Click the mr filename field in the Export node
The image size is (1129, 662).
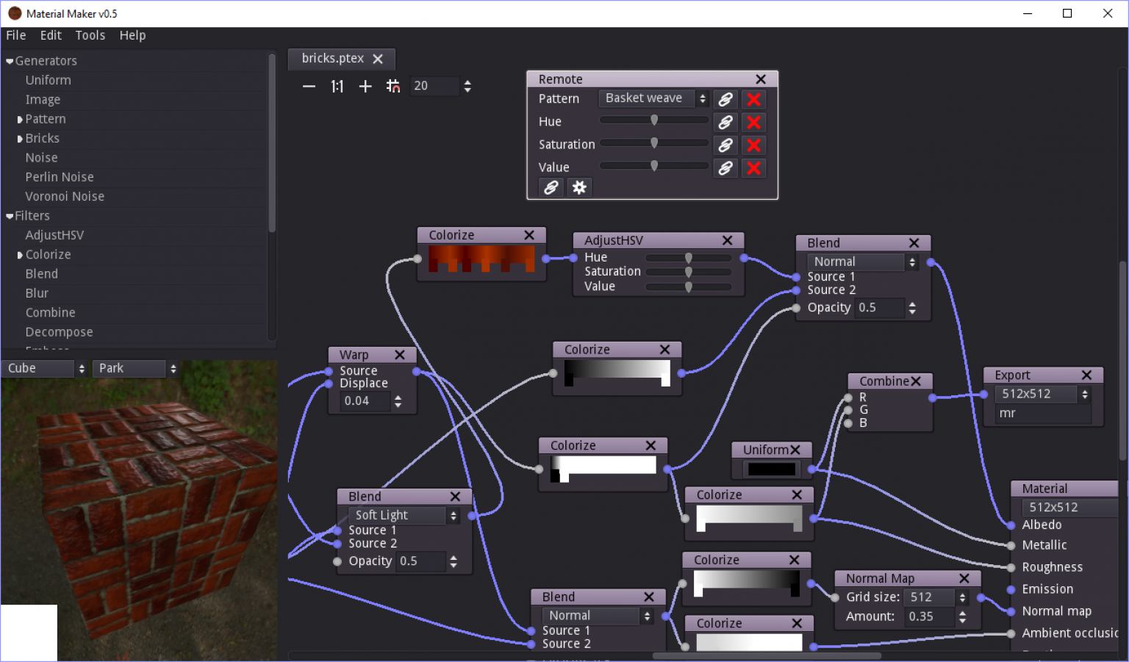coord(1040,413)
